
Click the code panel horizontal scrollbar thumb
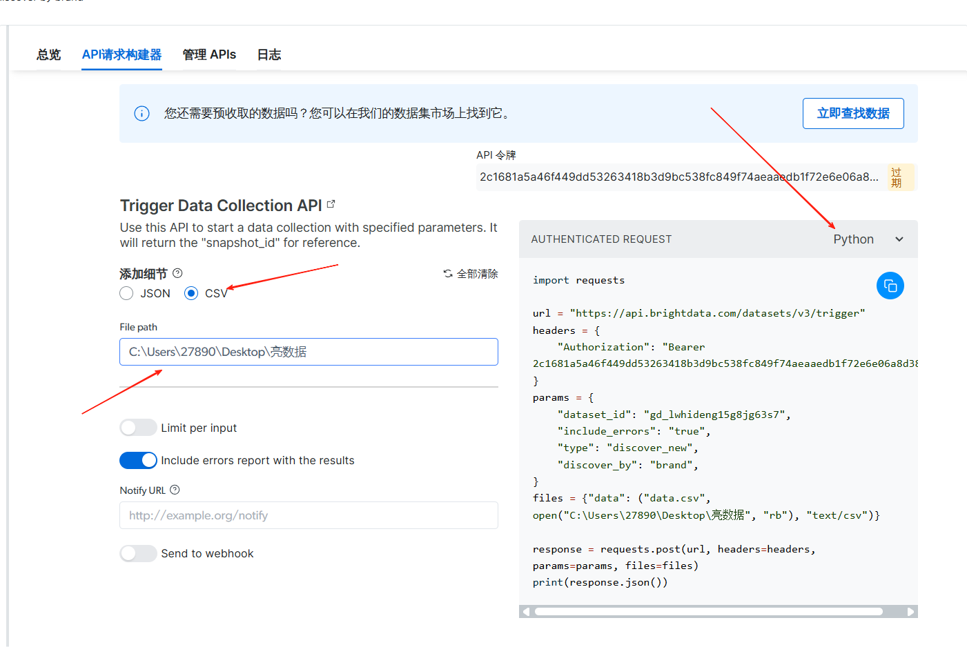[x=709, y=611]
